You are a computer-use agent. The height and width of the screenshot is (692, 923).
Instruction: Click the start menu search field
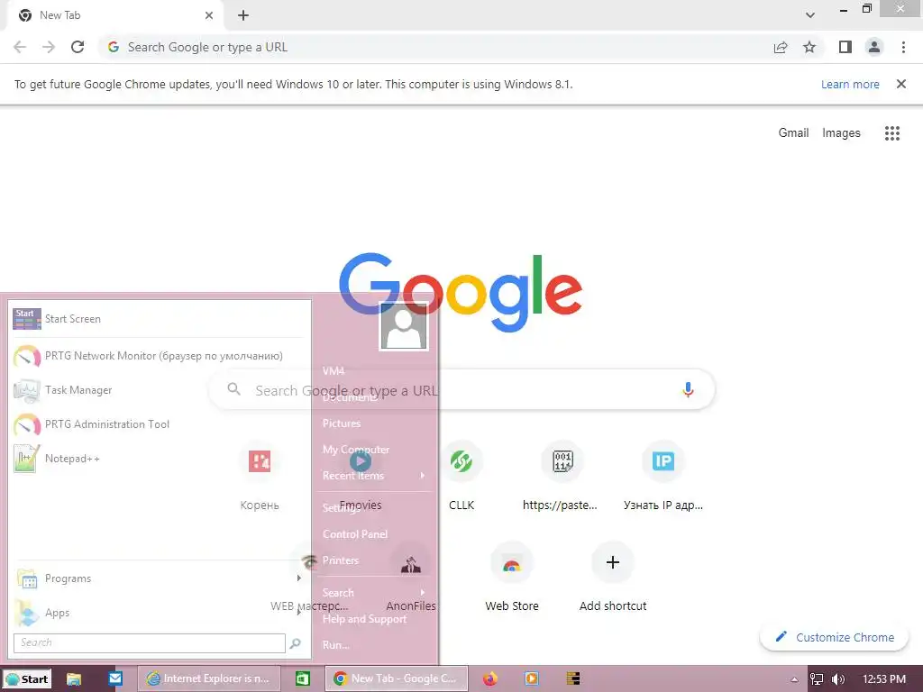[150, 642]
